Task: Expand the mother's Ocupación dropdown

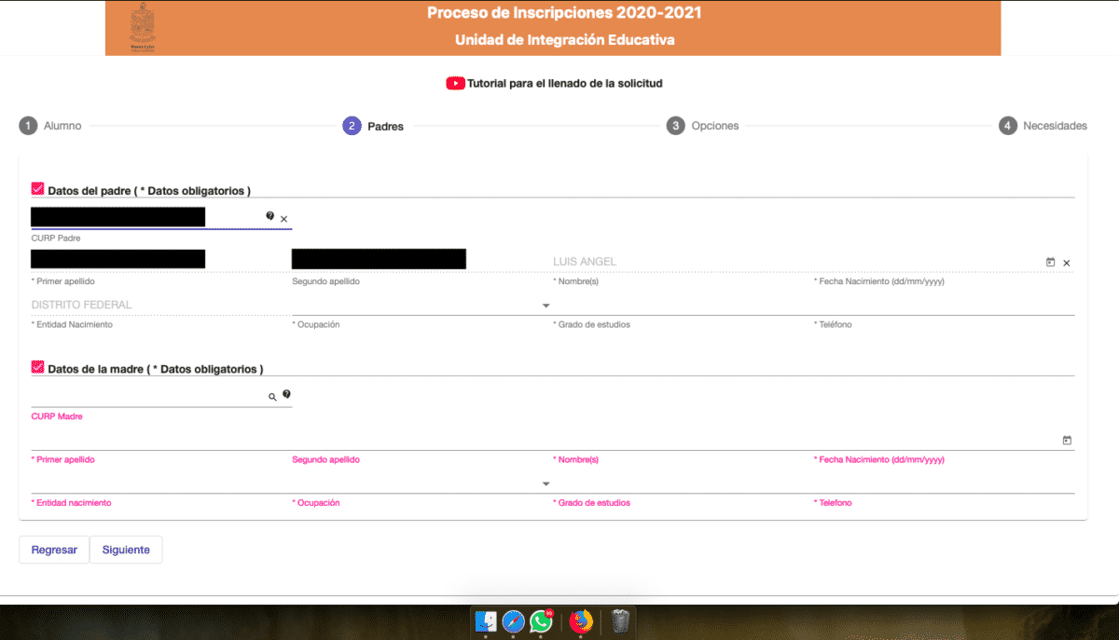Action: (546, 484)
